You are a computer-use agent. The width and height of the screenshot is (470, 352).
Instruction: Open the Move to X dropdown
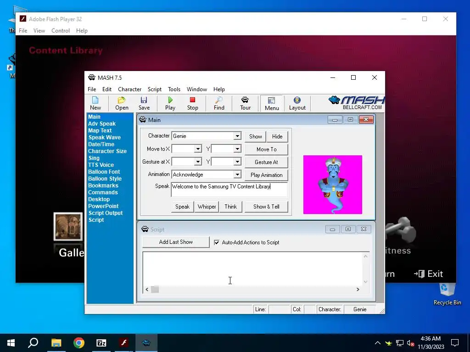coord(198,149)
